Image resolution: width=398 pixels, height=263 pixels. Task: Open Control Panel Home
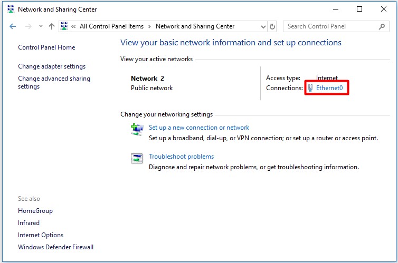point(46,47)
